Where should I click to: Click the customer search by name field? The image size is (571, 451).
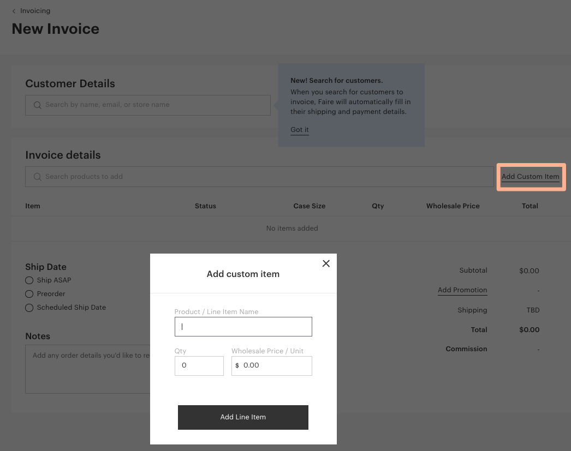[153, 105]
